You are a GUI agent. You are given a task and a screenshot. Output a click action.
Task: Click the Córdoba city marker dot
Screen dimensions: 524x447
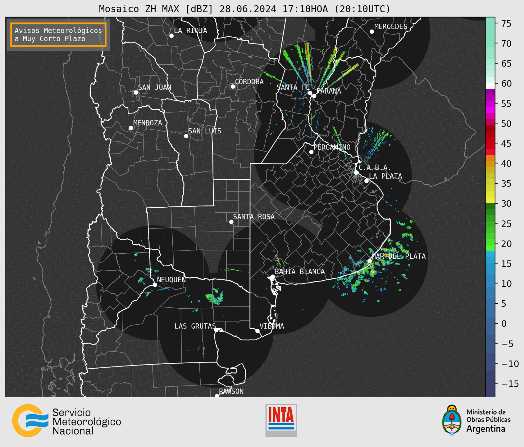(233, 86)
